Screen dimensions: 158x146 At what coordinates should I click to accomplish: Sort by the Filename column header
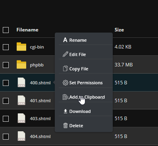click(x=27, y=30)
